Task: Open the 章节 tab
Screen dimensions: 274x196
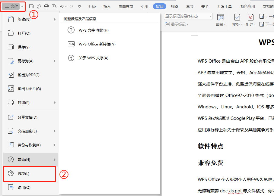Action: click(190, 6)
